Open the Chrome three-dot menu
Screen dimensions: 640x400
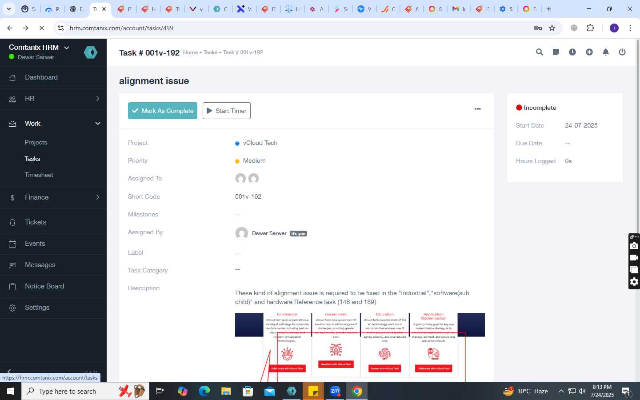pos(630,28)
